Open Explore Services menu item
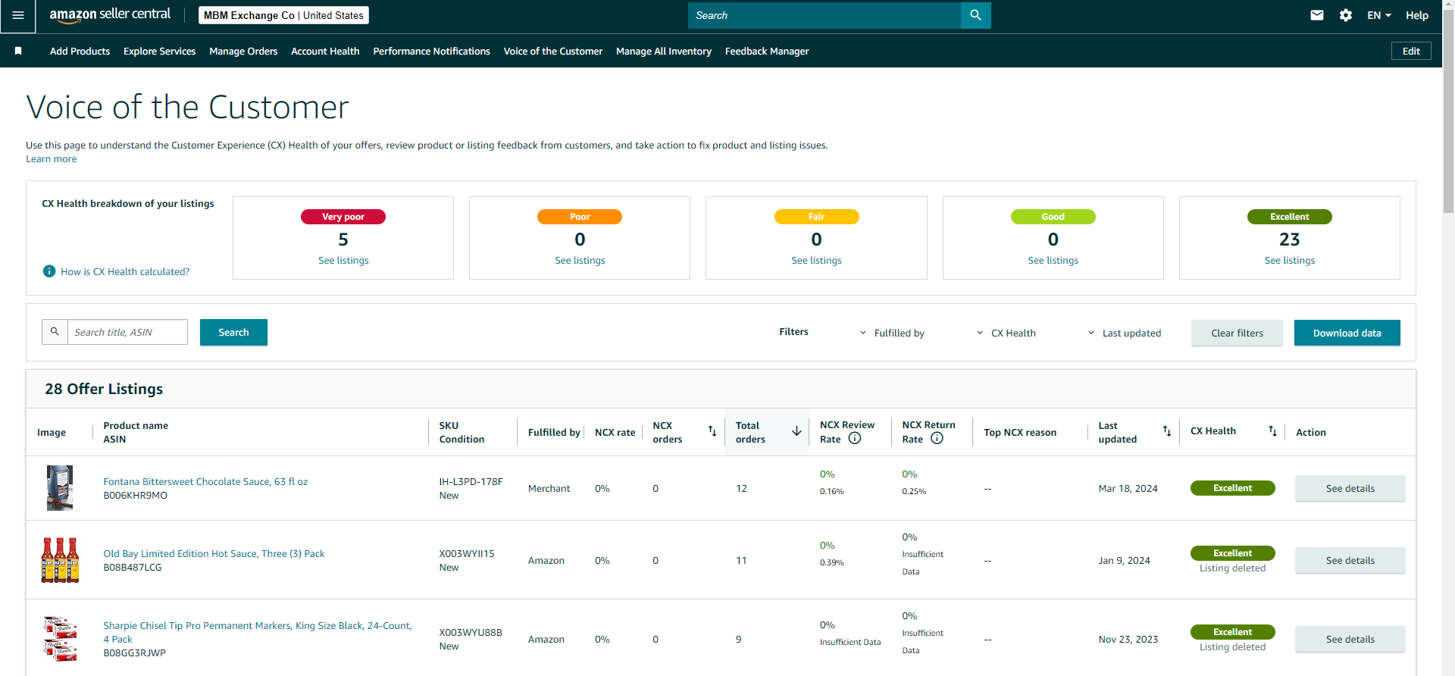This screenshot has width=1455, height=676. click(159, 51)
